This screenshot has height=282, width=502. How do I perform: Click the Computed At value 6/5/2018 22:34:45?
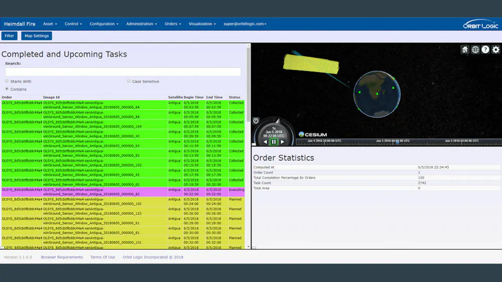click(x=434, y=167)
